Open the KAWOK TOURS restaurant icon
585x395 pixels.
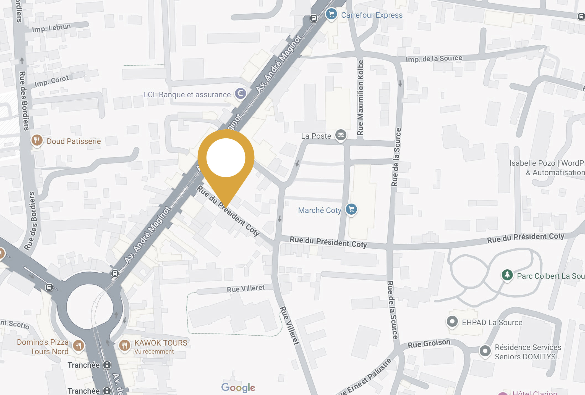[x=124, y=346]
